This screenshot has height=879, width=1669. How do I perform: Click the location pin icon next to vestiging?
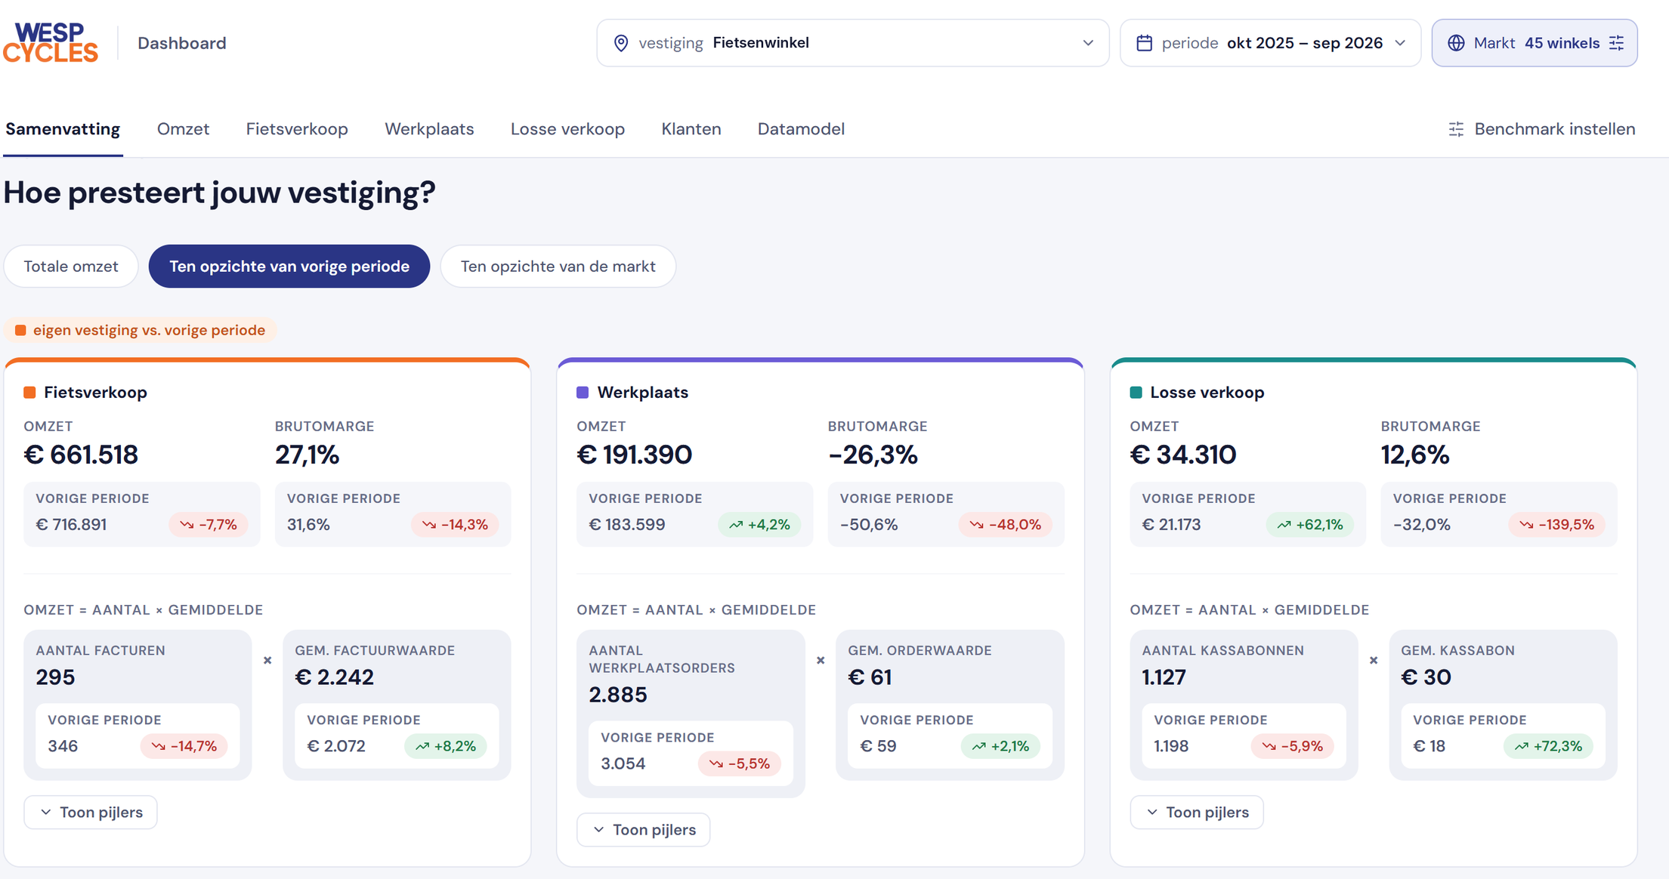[621, 43]
